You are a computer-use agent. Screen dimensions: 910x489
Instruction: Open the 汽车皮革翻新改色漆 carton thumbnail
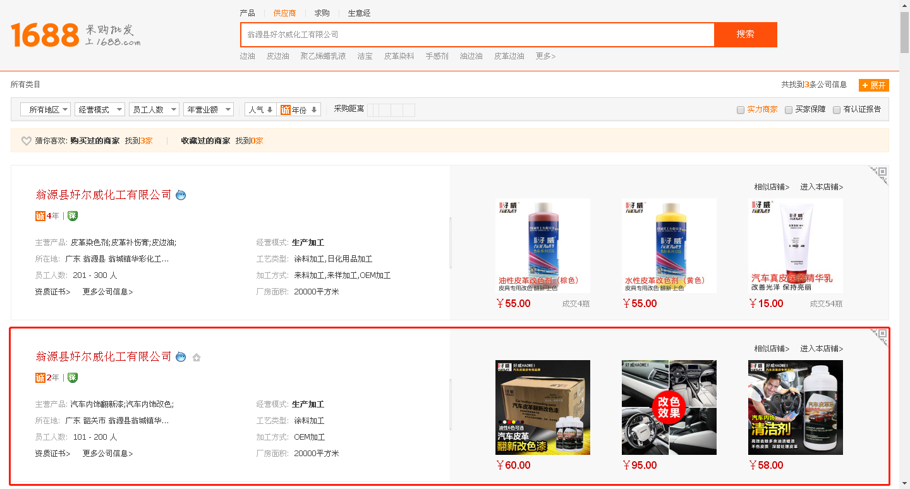tap(543, 407)
